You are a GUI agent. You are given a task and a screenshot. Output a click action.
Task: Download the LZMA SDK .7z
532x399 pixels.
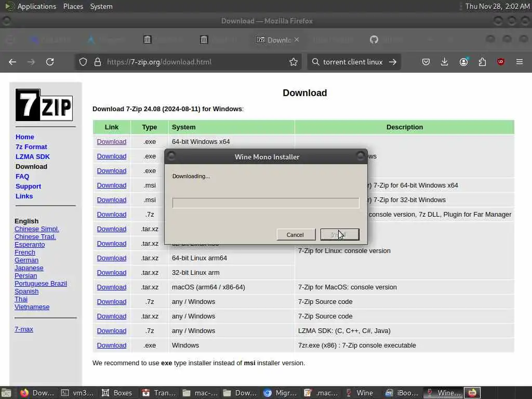pyautogui.click(x=112, y=331)
